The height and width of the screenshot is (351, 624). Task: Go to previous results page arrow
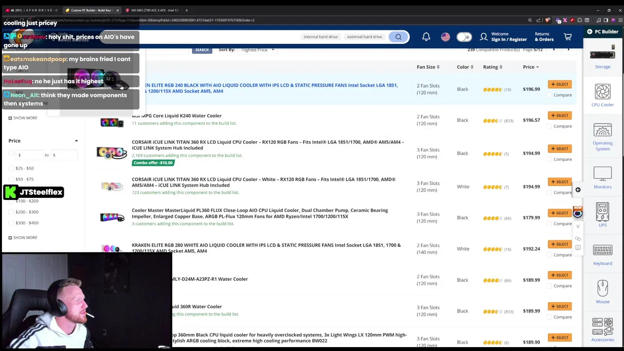(x=554, y=50)
